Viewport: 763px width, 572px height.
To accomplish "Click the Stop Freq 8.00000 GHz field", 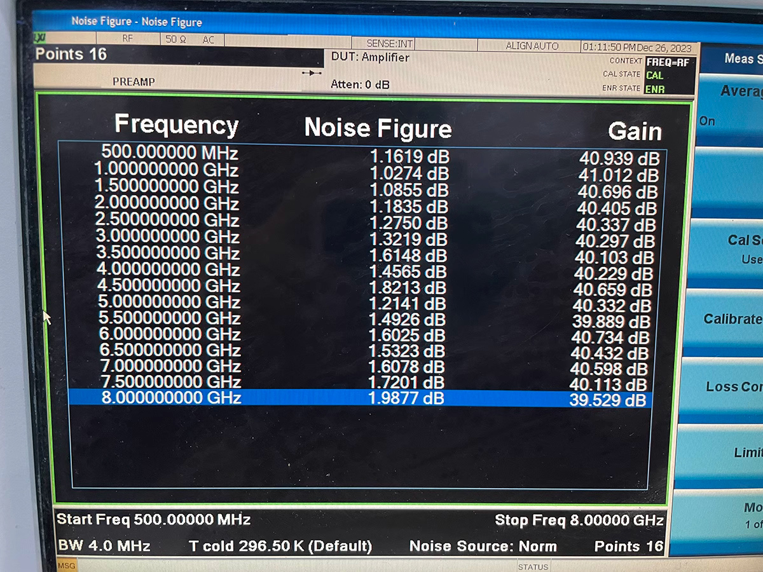I will point(579,521).
